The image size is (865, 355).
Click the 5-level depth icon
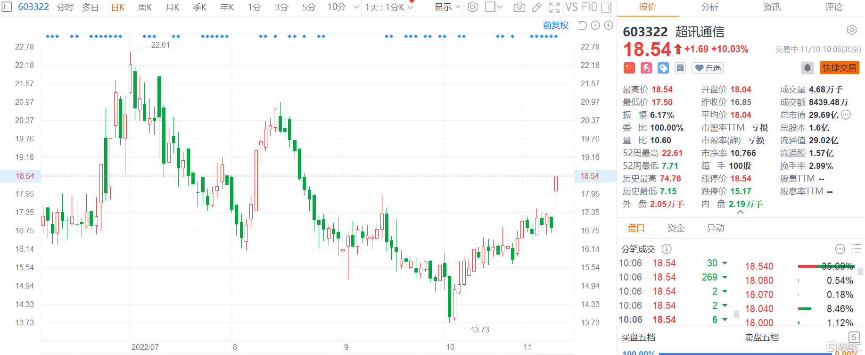pos(854,337)
